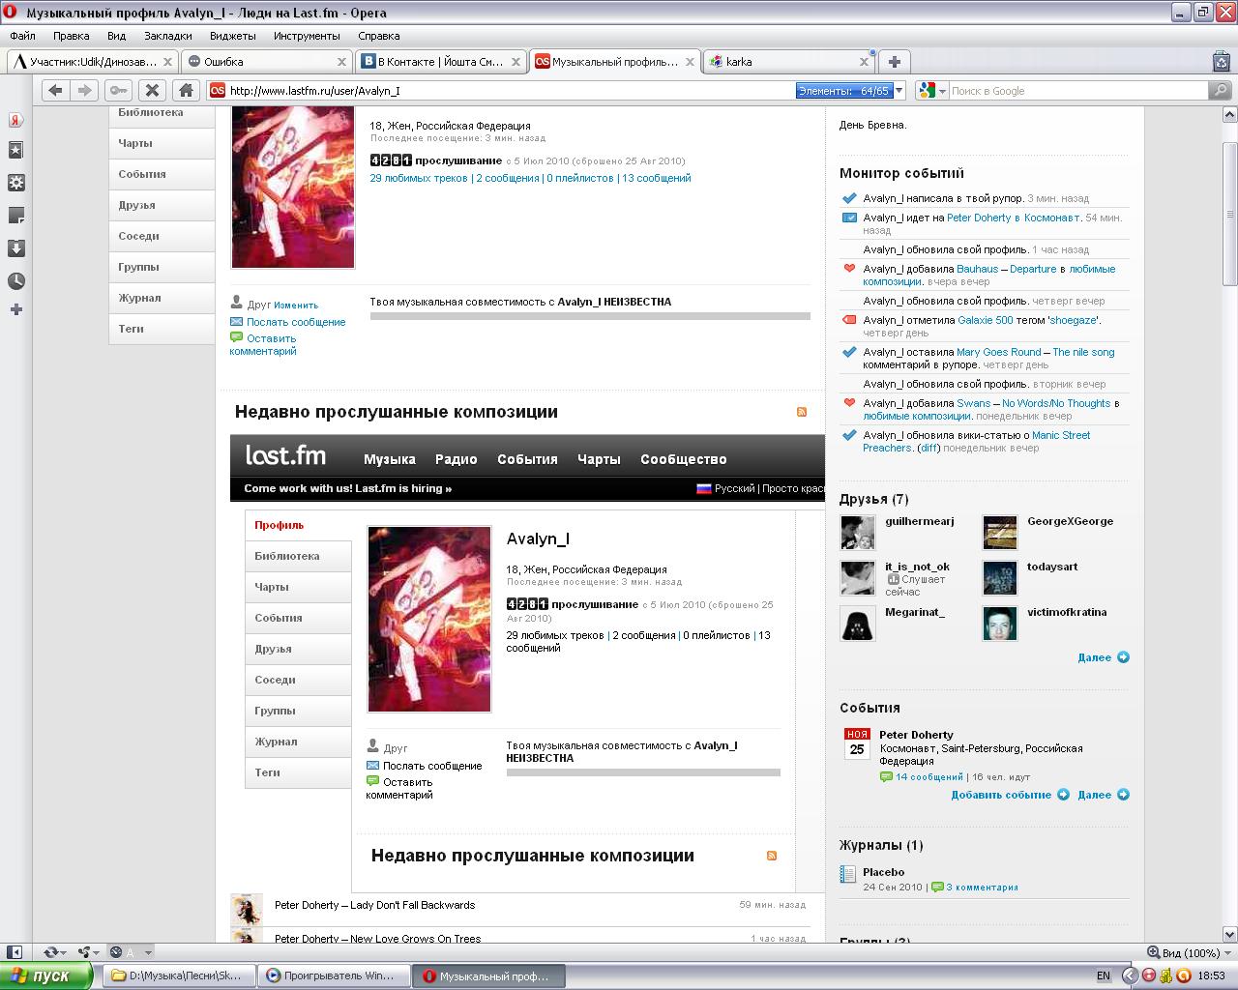The width and height of the screenshot is (1238, 990).
Task: Open the Bookmarks star panel in the sidebar
Action: [15, 151]
